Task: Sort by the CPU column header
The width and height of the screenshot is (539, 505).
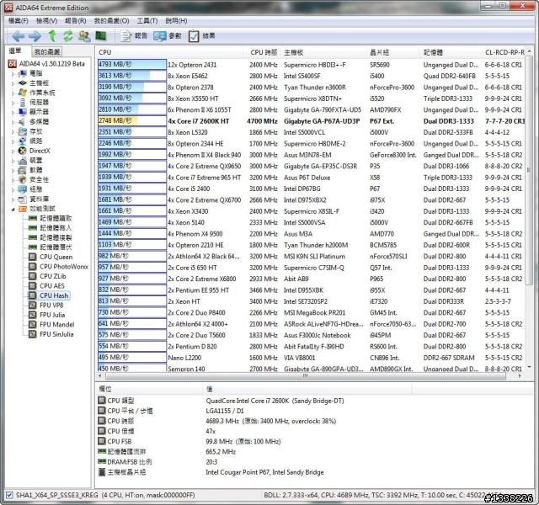Action: [x=170, y=52]
